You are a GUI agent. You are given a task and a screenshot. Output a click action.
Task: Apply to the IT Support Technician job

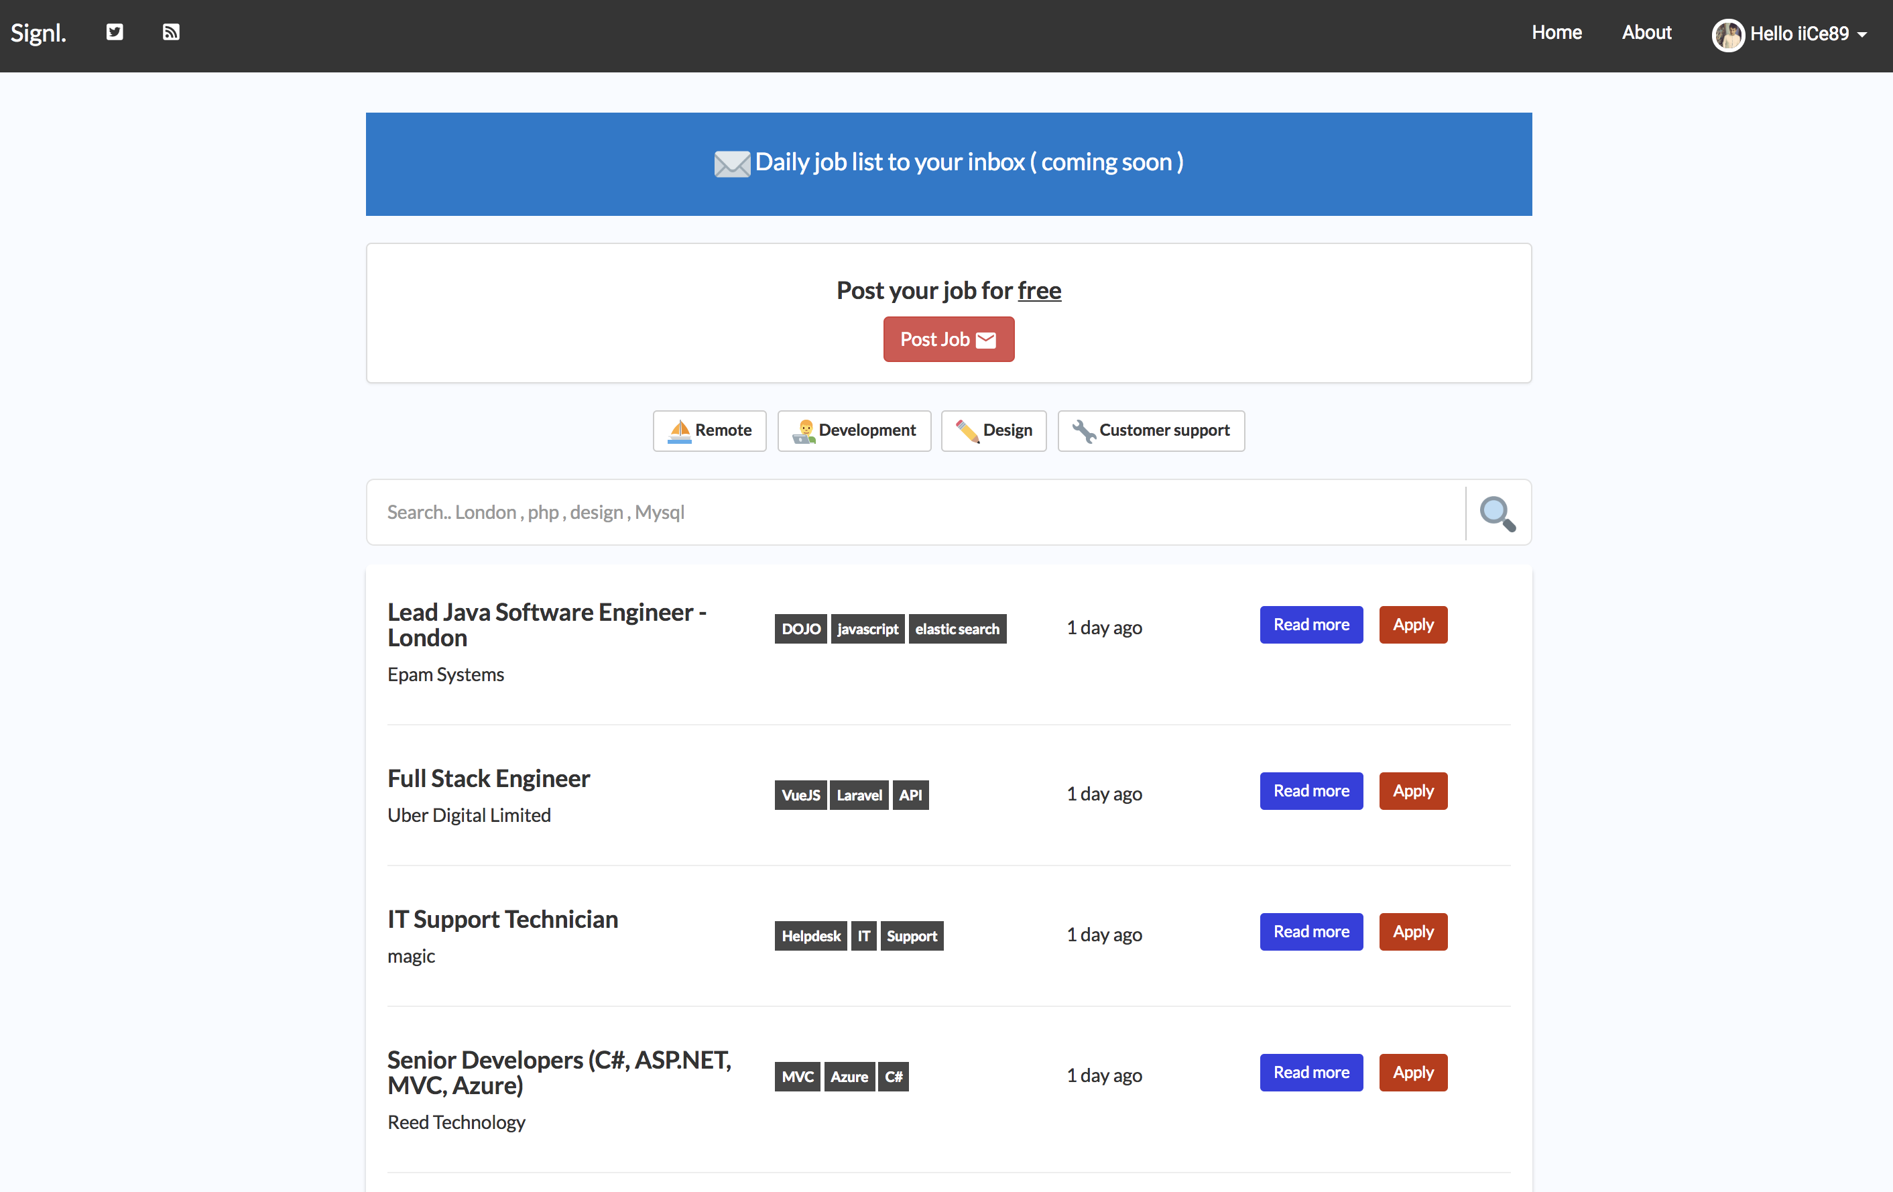tap(1412, 931)
